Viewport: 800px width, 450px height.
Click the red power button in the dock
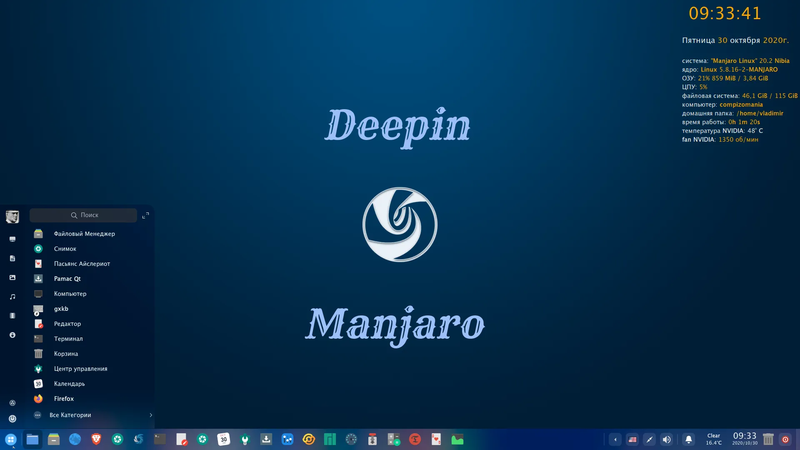(785, 439)
